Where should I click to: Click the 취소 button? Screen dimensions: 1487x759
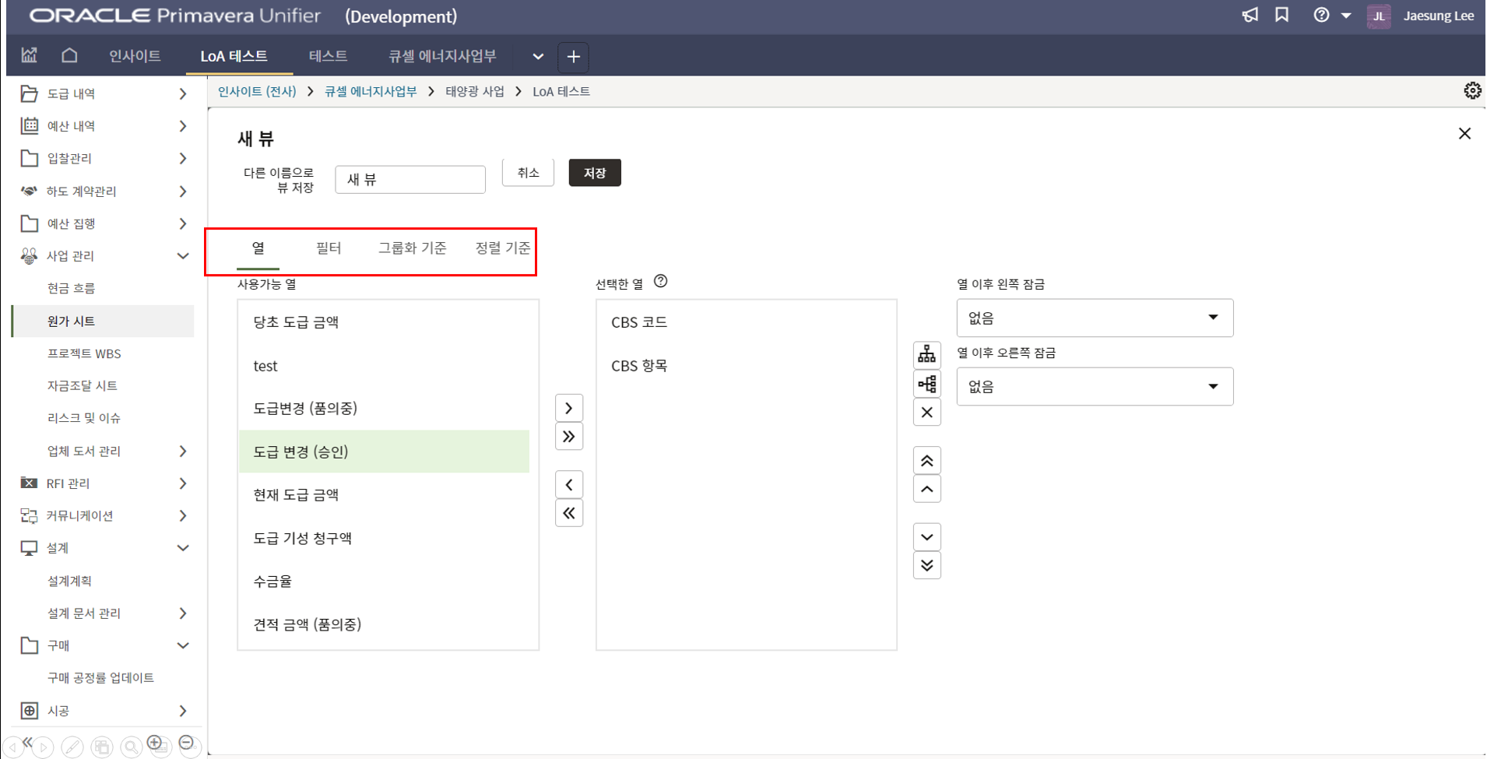click(x=528, y=173)
